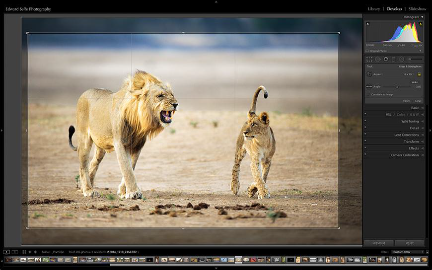Select the Graduated Filter tool
432x270 pixels.
click(393, 59)
